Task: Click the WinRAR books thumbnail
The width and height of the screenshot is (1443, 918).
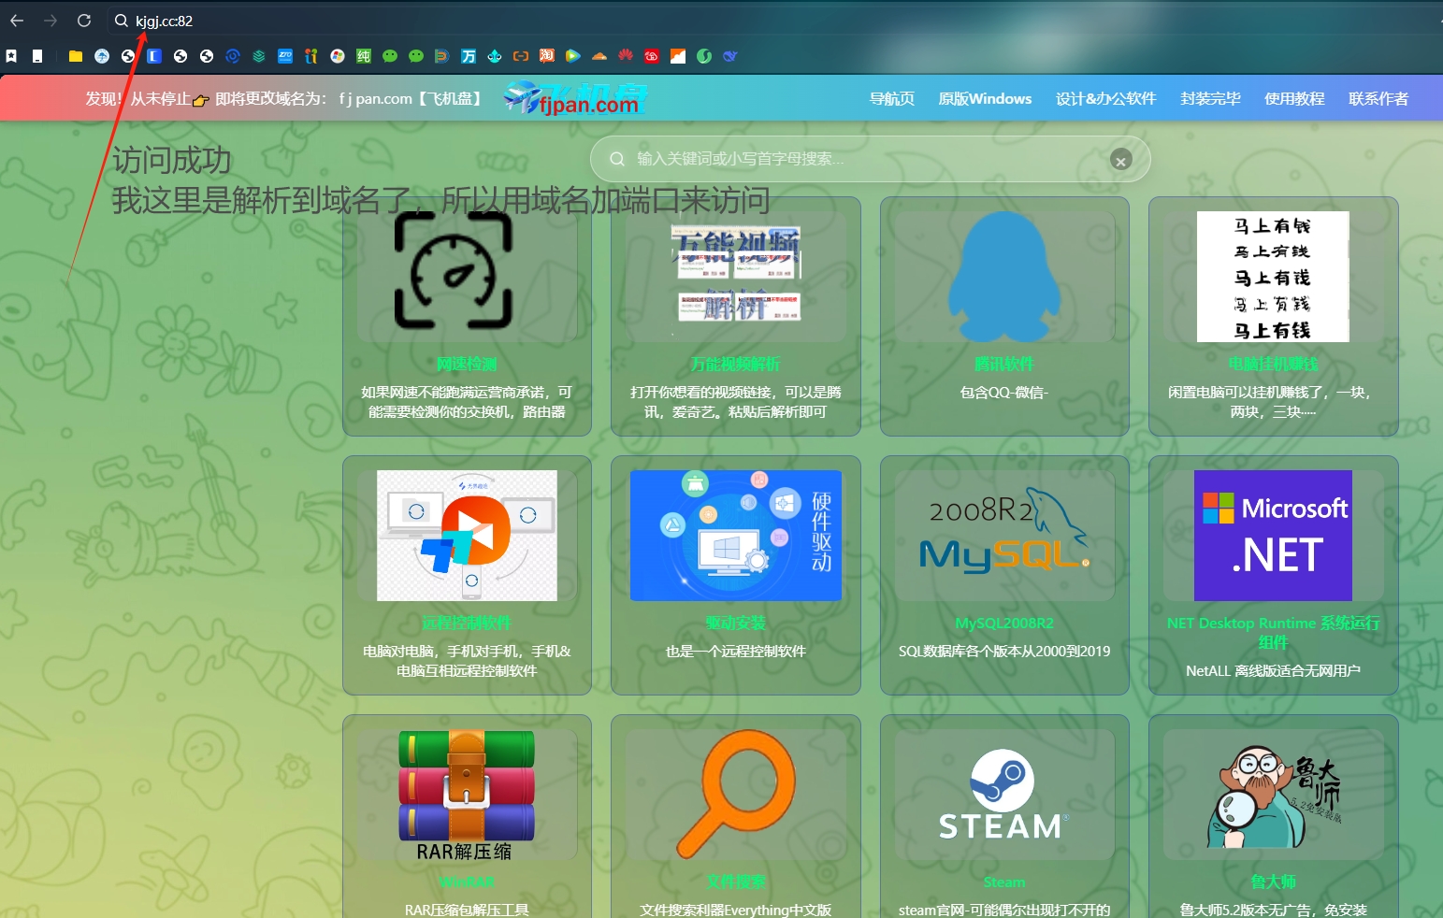Action: 467,796
